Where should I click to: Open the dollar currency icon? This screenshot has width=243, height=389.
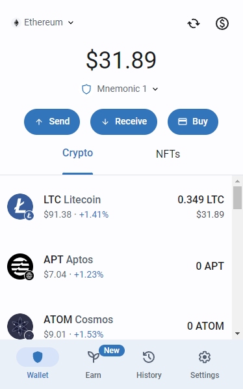pyautogui.click(x=222, y=23)
